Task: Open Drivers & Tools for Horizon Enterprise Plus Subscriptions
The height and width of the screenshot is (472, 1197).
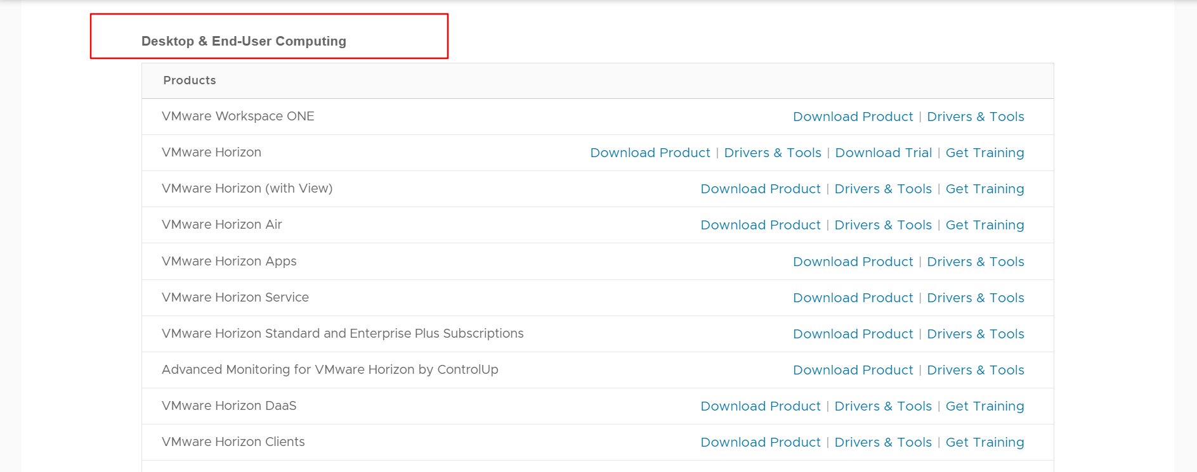Action: coord(976,334)
